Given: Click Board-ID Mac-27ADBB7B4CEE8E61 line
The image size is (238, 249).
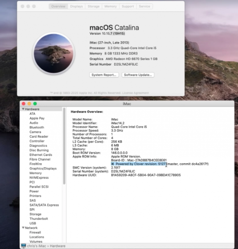Looking at the screenshot, I should (x=139, y=160).
